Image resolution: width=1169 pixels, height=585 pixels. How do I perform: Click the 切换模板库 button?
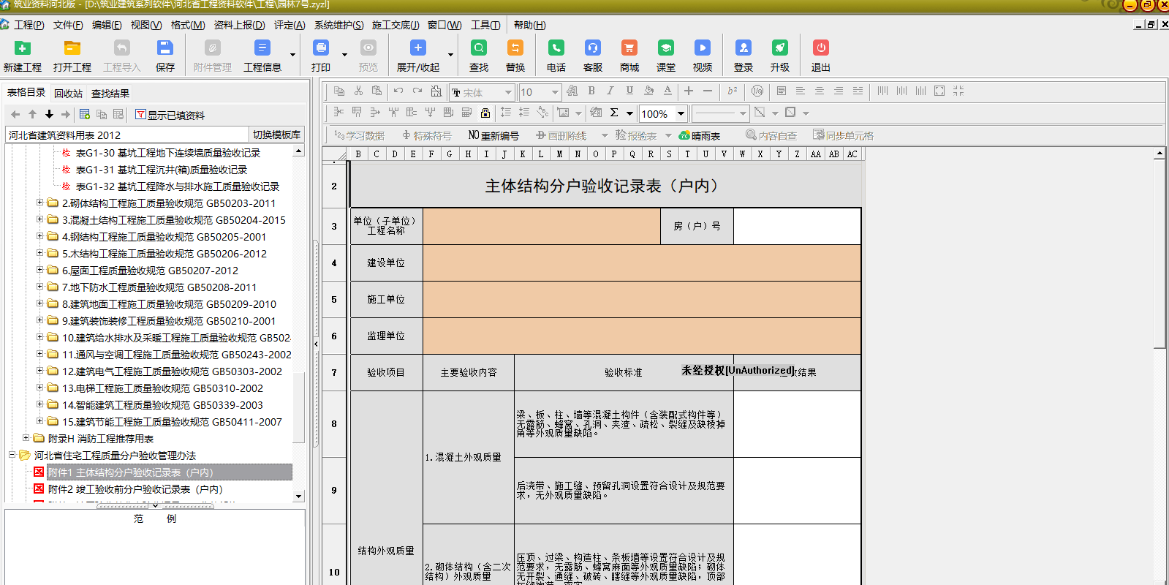pos(276,135)
